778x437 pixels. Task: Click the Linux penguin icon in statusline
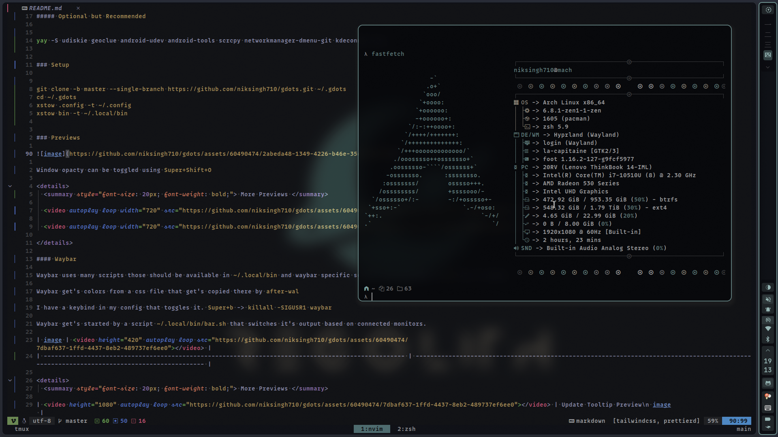[24, 421]
